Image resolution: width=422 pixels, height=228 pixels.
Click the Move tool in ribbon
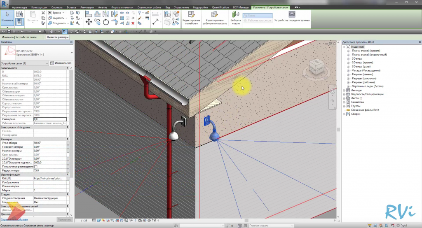point(88,22)
